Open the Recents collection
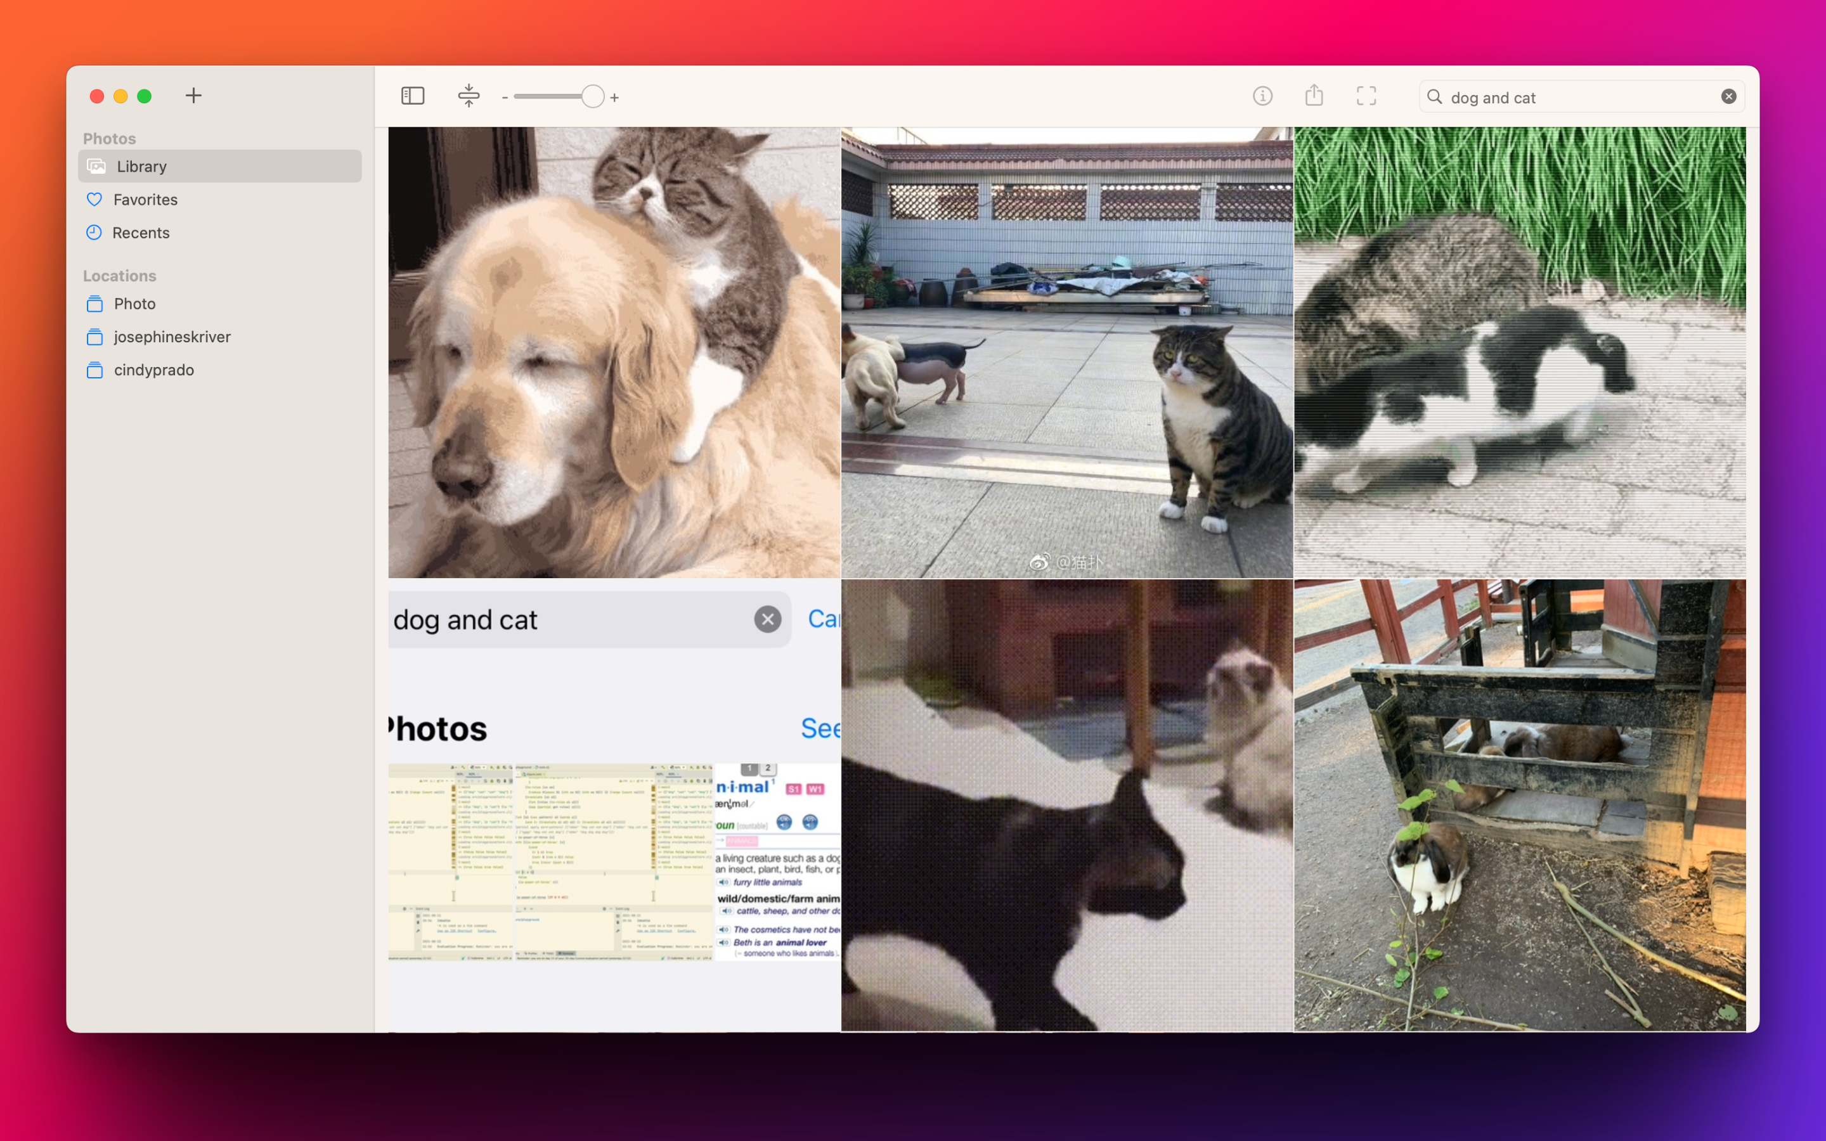Viewport: 1826px width, 1141px height. [x=141, y=233]
